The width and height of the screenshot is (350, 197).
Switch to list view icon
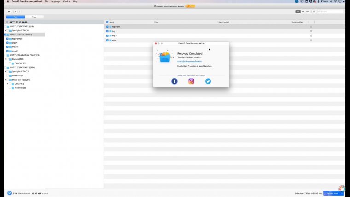click(298, 12)
